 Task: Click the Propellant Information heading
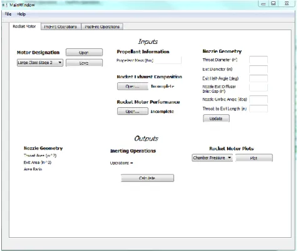143,51
